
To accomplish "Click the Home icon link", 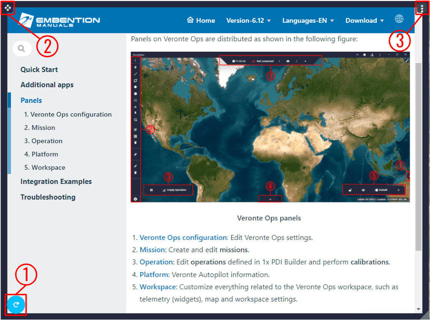I will pos(201,20).
